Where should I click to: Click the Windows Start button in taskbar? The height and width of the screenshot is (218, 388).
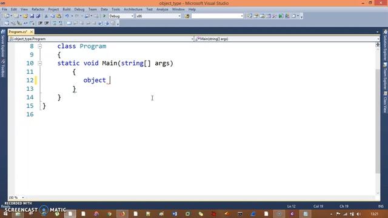pos(5,214)
